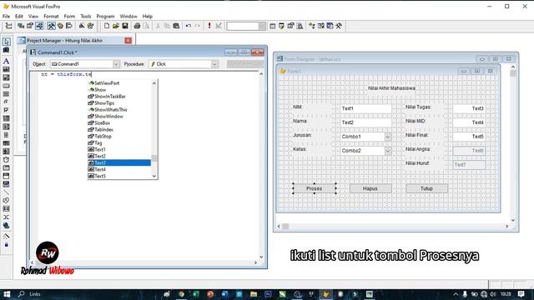Select the Text Box control tool
The height and width of the screenshot is (300, 534).
(6, 69)
